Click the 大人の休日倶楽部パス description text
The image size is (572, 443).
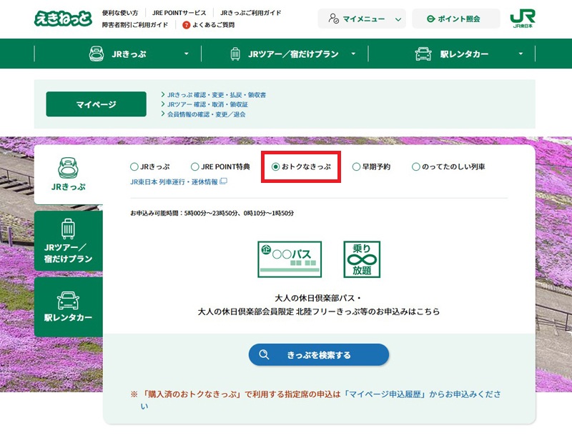[x=318, y=298]
